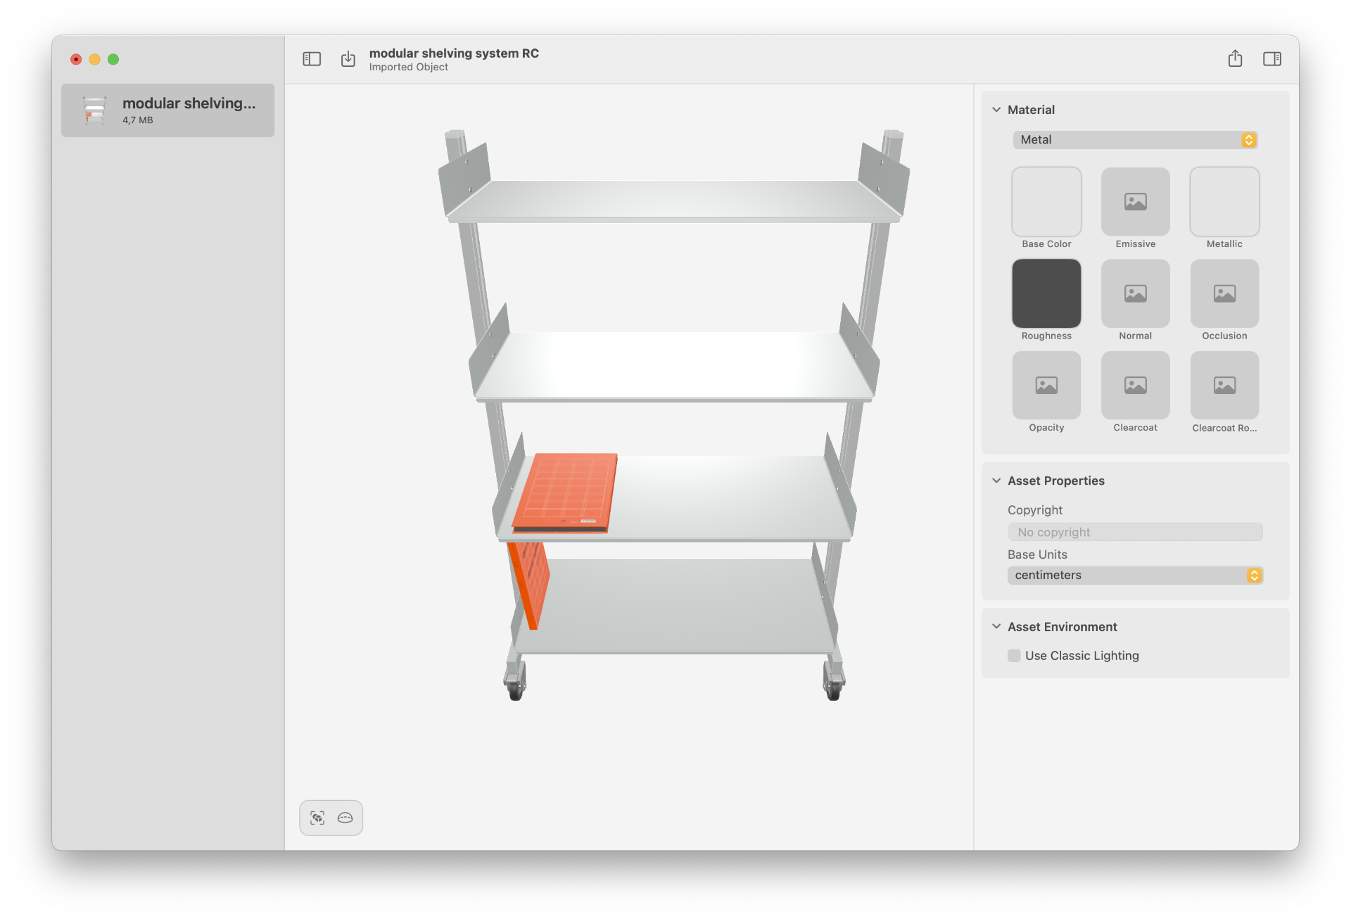Pick the Clearcoat texture slot

[x=1135, y=386]
